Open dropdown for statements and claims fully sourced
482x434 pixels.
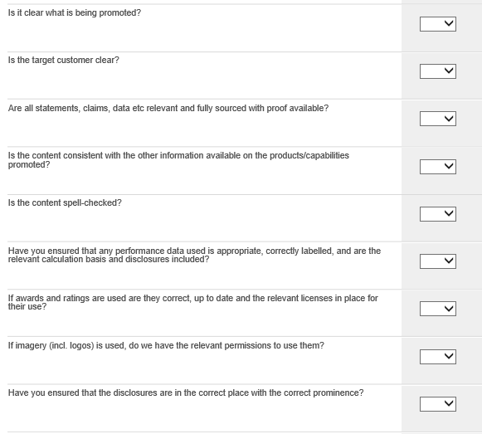438,119
